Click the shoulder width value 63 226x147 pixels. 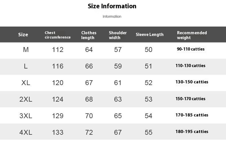tap(118, 99)
